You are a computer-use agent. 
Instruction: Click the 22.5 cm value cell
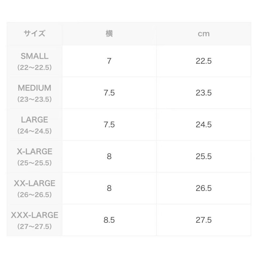(204, 61)
